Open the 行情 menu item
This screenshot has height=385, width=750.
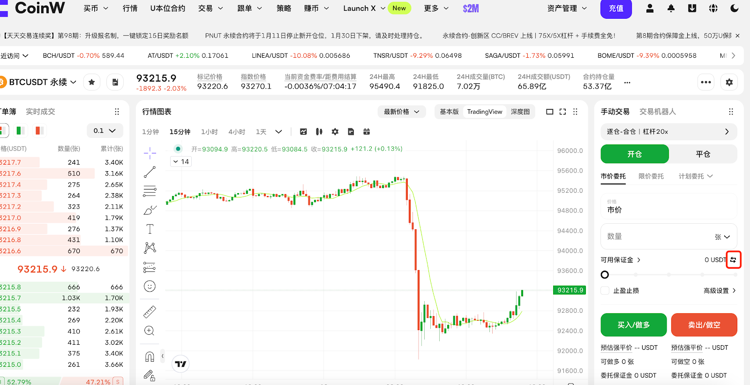[x=130, y=8]
